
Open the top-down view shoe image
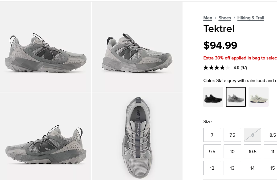click(x=137, y=136)
